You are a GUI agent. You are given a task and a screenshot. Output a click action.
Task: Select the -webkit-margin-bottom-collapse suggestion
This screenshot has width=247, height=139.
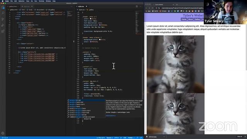point(86,117)
